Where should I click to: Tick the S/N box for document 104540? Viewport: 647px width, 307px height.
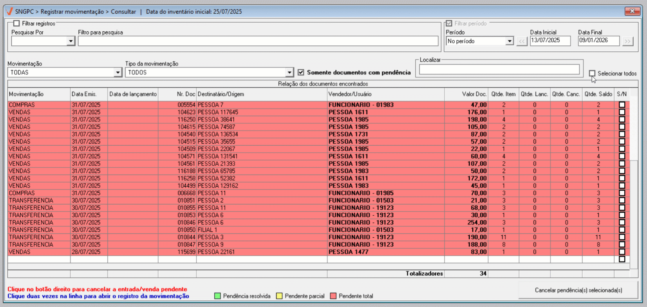coord(622,134)
